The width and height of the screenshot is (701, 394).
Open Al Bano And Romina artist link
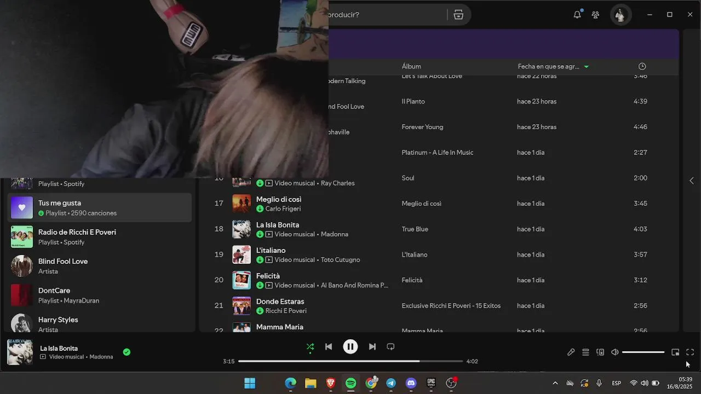pos(355,285)
